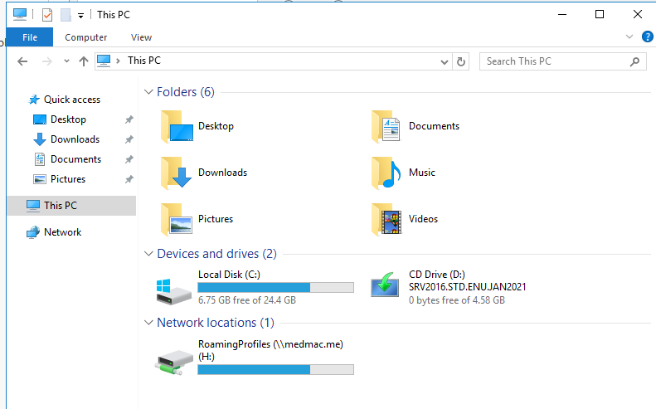Go forward with the Forward arrow
Screen dimensions: 656x409
pyautogui.click(x=46, y=61)
